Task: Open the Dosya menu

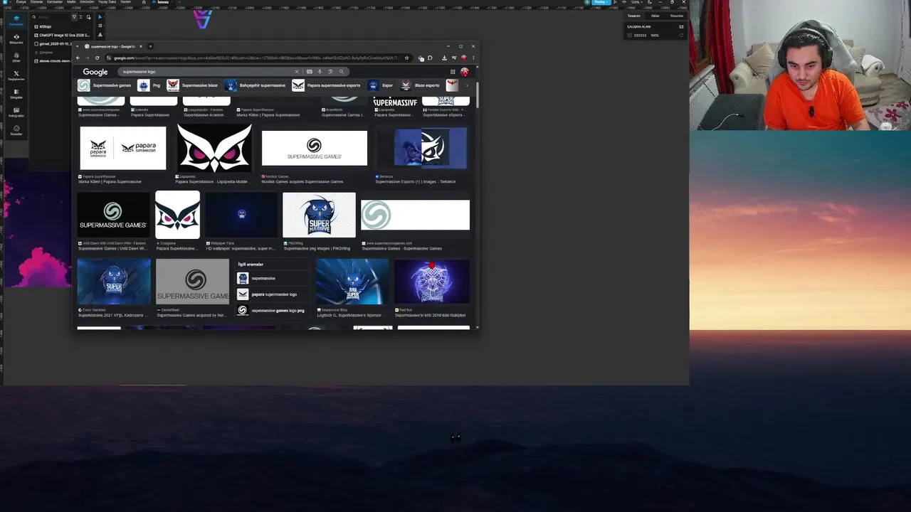Action: (x=21, y=2)
